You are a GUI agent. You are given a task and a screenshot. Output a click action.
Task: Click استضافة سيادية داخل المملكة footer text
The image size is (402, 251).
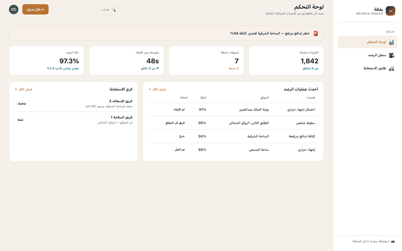click(x=371, y=241)
